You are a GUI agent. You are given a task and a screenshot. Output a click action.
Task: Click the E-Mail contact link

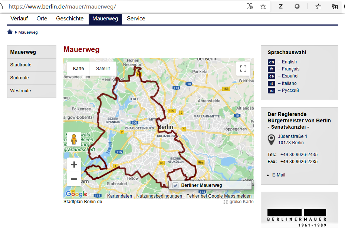coord(279,175)
